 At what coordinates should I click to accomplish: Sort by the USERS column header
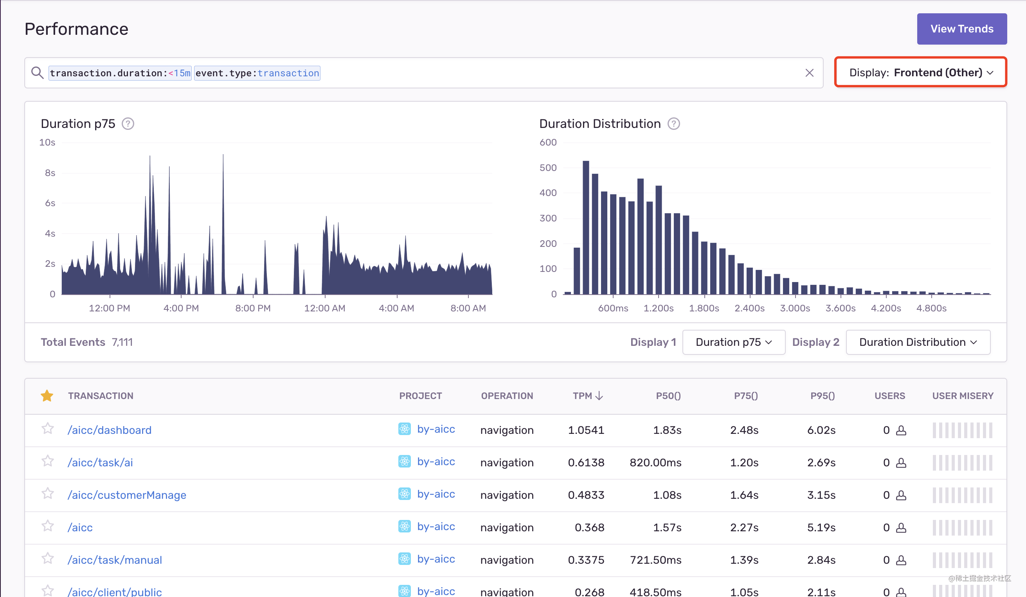[889, 396]
